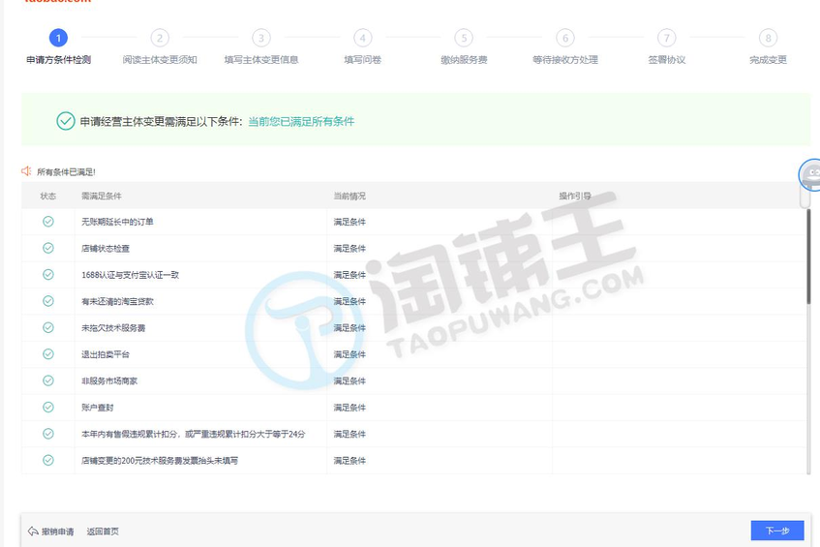Image resolution: width=820 pixels, height=547 pixels.
Task: Click condition text 有未还清的淘宝贷款
Action: [117, 302]
